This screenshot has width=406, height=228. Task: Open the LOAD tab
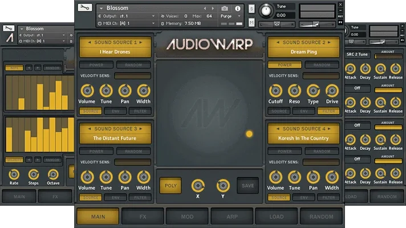tap(277, 217)
